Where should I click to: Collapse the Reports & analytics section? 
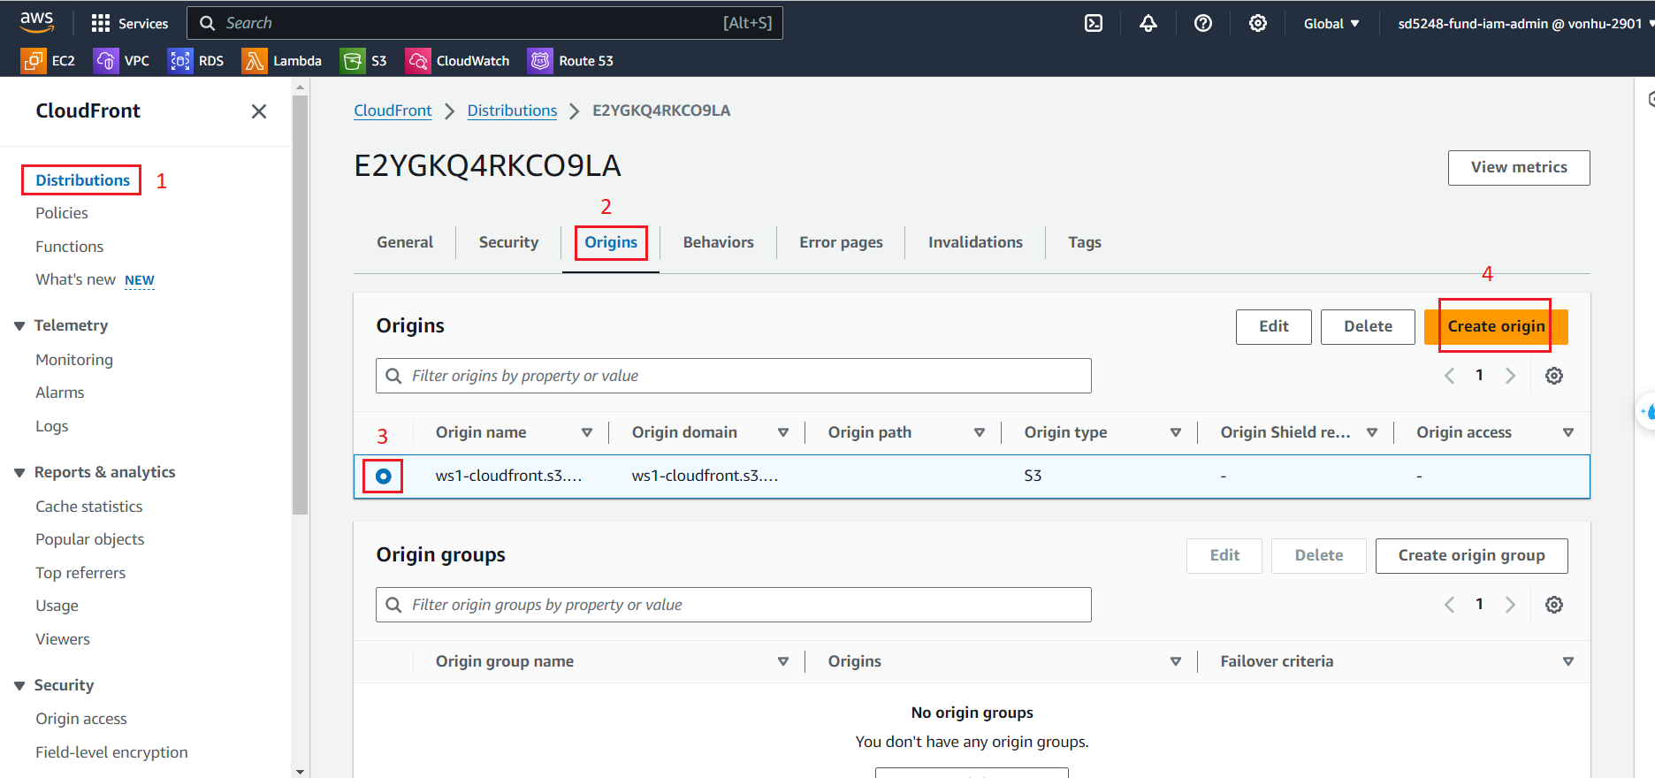click(19, 473)
